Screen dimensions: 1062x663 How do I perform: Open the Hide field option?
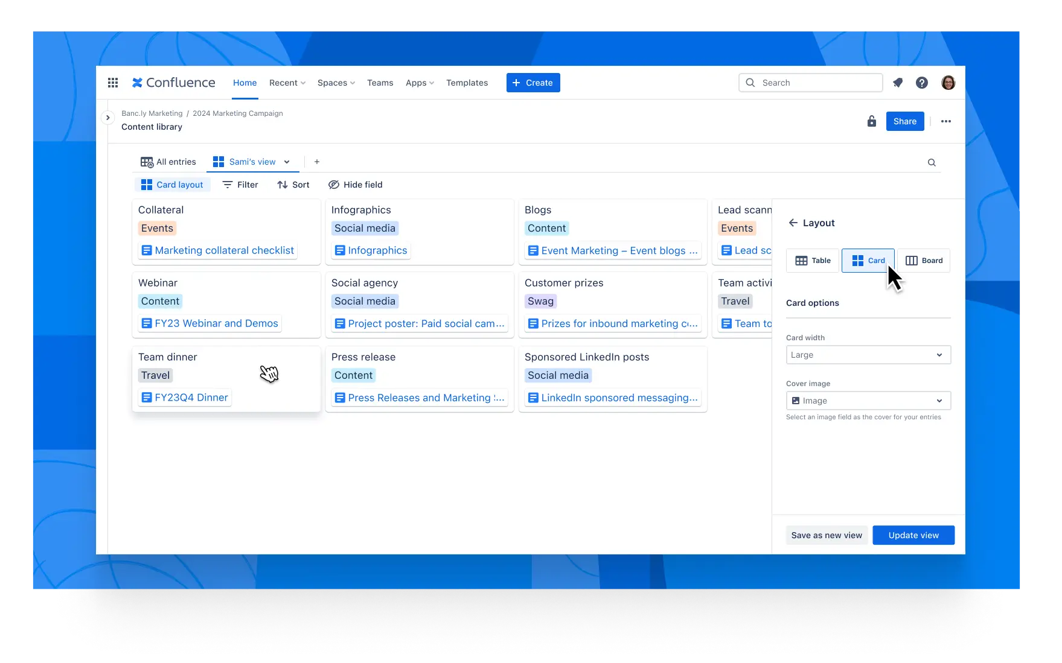(356, 185)
